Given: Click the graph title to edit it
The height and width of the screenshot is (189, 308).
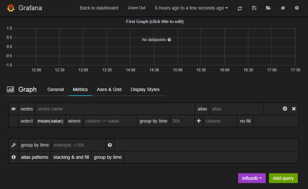Looking at the screenshot, I should pyautogui.click(x=155, y=21).
